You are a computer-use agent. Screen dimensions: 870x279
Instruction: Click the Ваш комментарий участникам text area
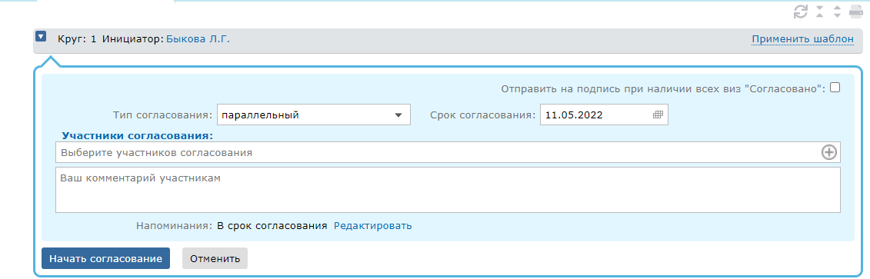(448, 190)
